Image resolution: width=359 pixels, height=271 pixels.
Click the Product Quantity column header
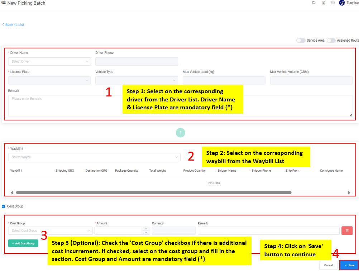point(194,171)
